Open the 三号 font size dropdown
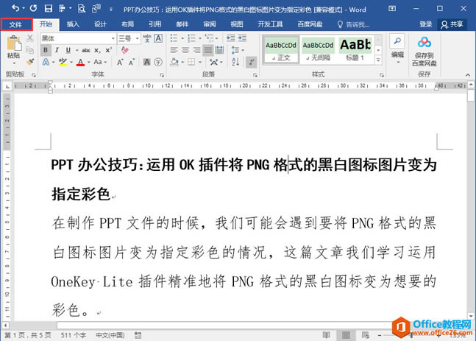The height and width of the screenshot is (341, 476). tap(138, 38)
